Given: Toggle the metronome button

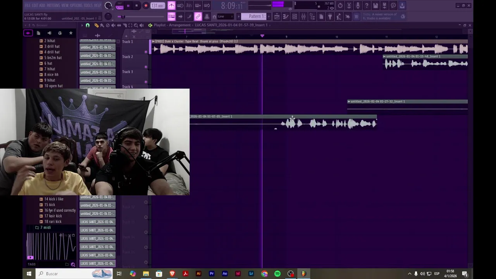Looking at the screenshot, I should click(x=171, y=5).
